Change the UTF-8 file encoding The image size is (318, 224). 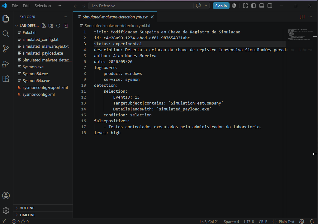(249, 222)
